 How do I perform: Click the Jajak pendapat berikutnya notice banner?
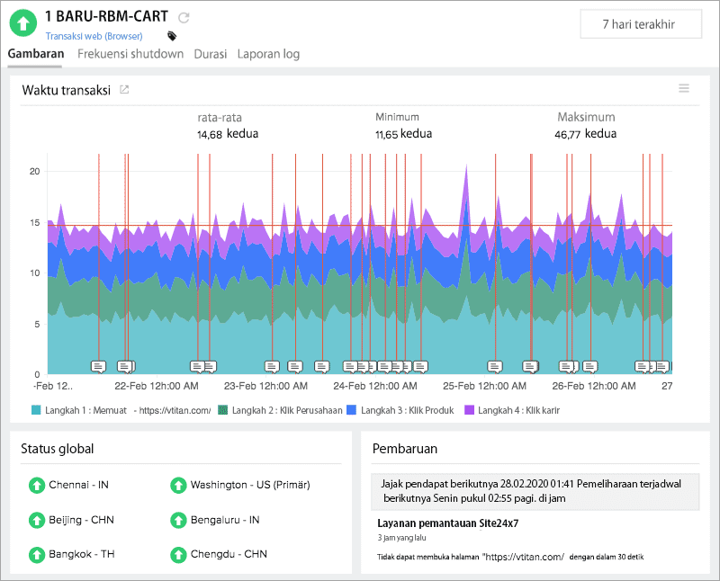click(x=535, y=491)
